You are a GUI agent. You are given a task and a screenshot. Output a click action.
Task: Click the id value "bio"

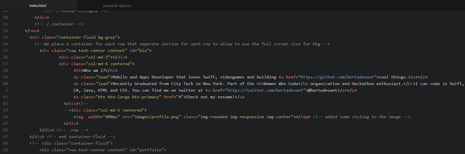pyautogui.click(x=143, y=51)
